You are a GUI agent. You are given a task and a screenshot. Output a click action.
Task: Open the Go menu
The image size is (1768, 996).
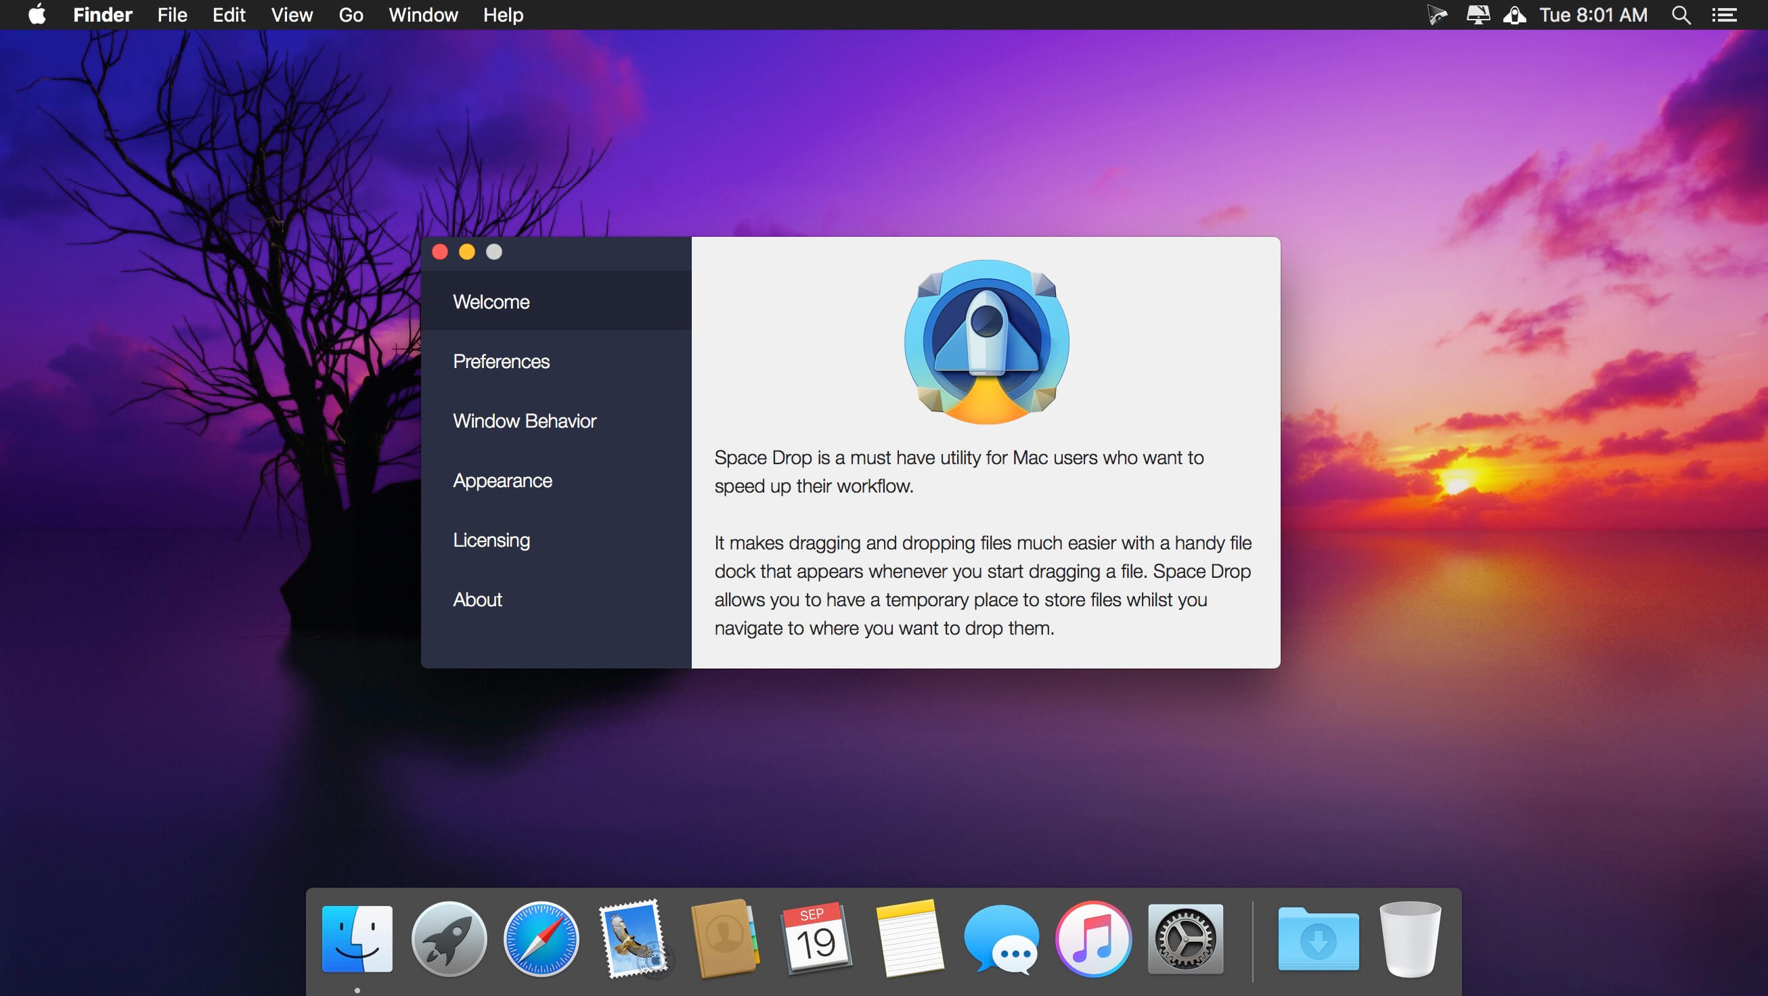[351, 15]
